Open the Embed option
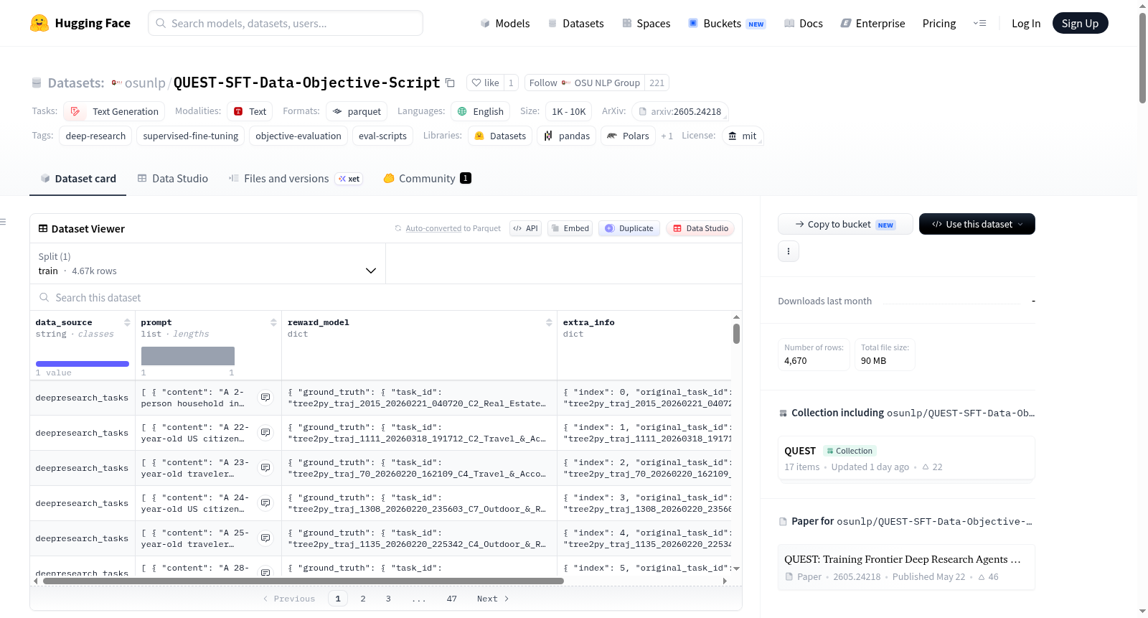 pos(570,228)
